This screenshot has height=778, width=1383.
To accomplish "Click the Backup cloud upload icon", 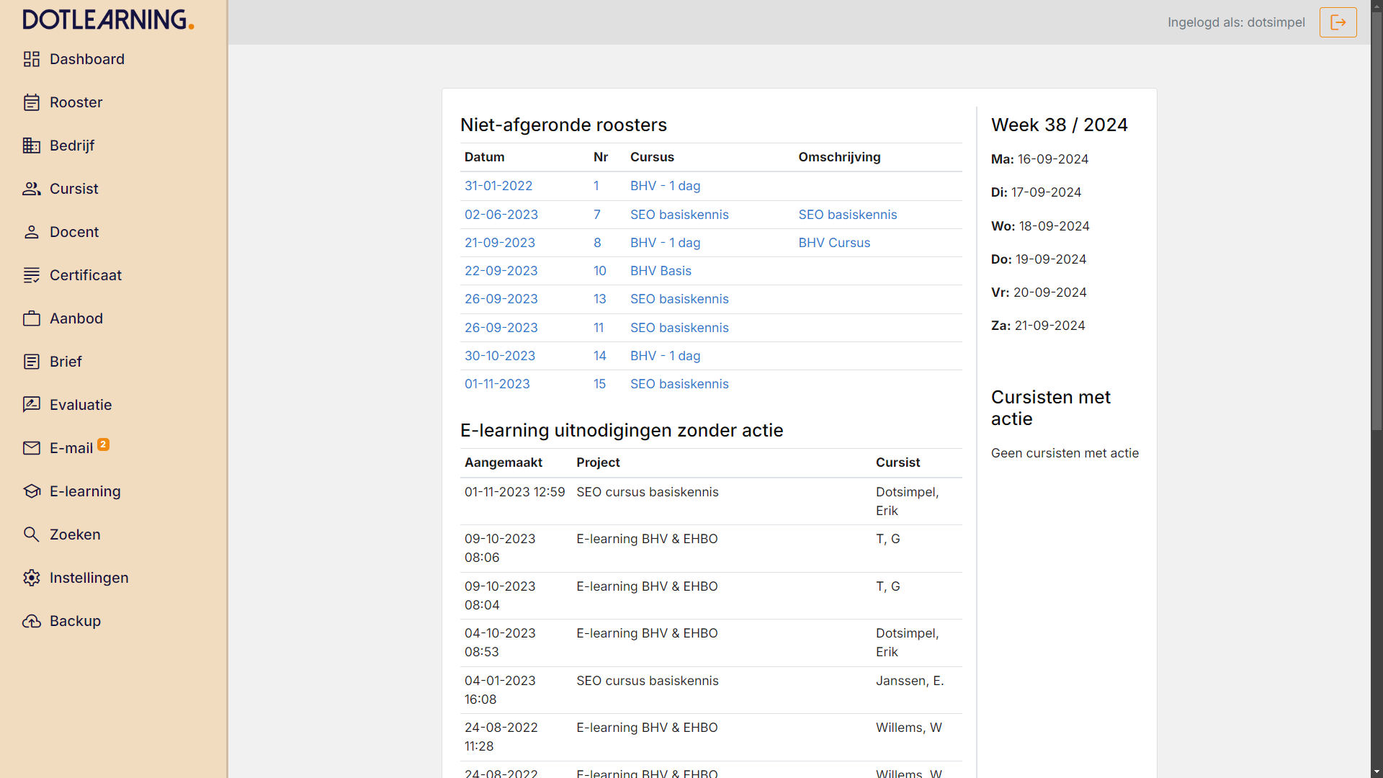I will click(x=32, y=621).
